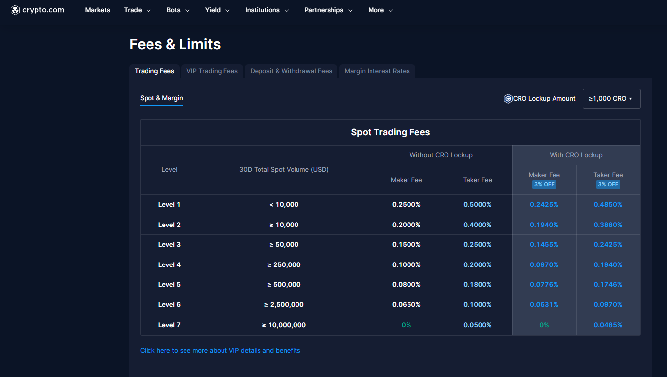Click the 0.4850% taker fee with lockup
This screenshot has width=667, height=377.
pos(608,204)
